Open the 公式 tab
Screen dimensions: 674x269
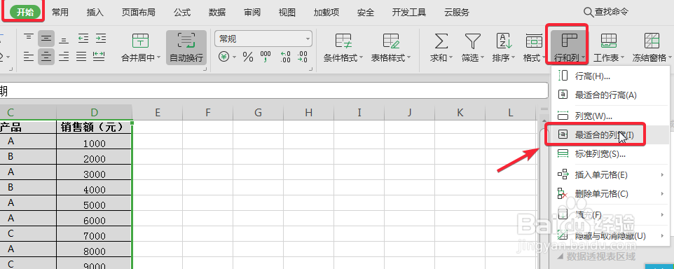click(x=182, y=13)
